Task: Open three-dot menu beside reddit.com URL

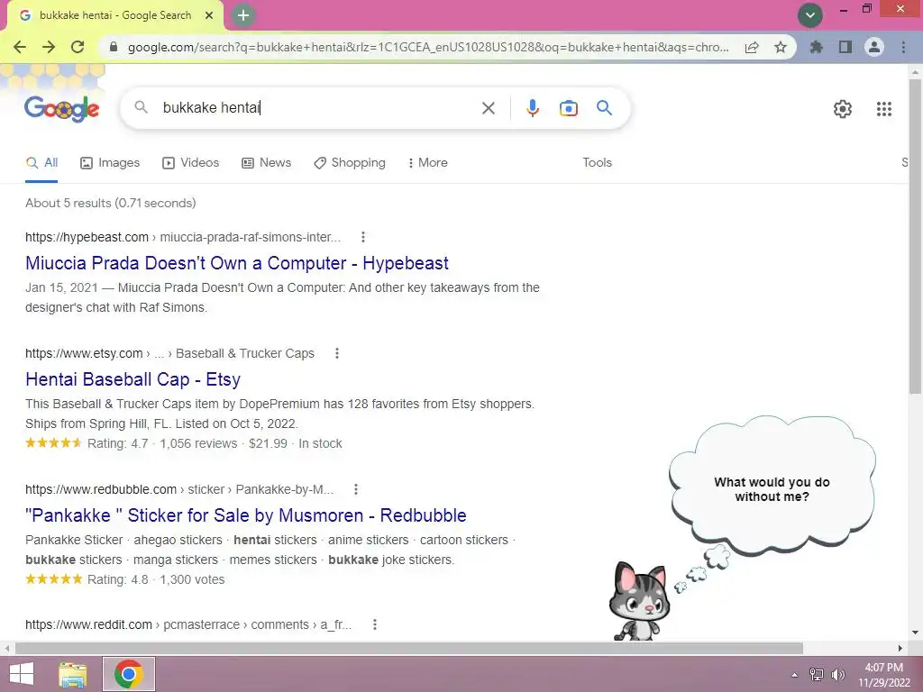Action: tap(374, 625)
